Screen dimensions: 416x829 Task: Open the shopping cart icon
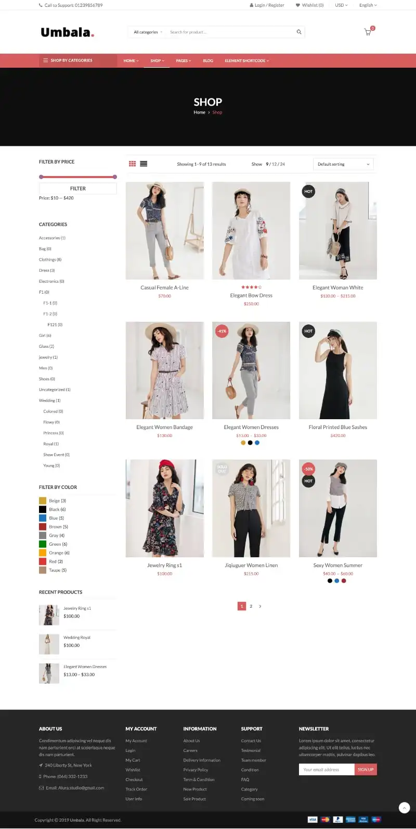[368, 32]
